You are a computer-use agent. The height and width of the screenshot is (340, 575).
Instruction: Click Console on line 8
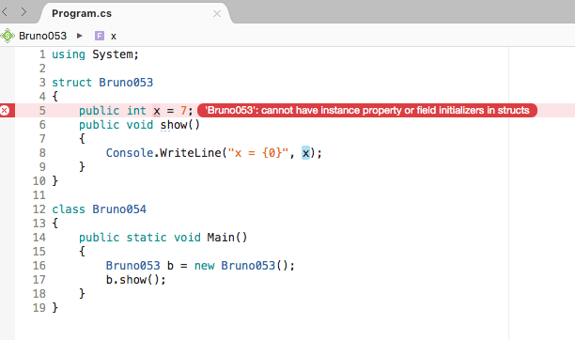pos(130,153)
